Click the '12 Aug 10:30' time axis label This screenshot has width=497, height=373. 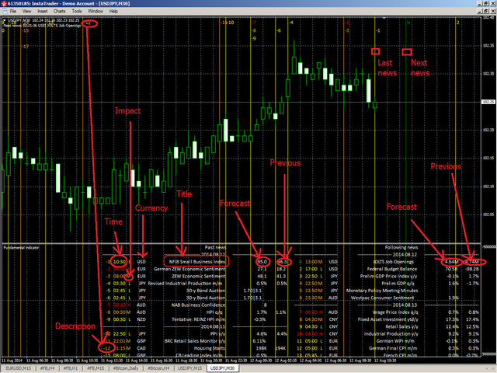pyautogui.click(x=385, y=361)
